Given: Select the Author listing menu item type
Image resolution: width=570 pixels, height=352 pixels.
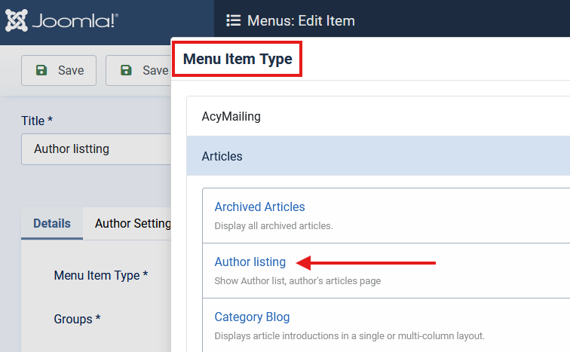Looking at the screenshot, I should pyautogui.click(x=250, y=262).
